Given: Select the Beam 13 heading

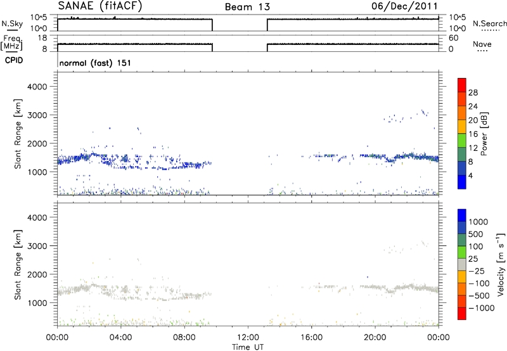Looking at the screenshot, I should [247, 7].
